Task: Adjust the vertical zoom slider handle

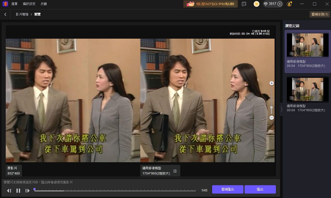Action: (271, 107)
